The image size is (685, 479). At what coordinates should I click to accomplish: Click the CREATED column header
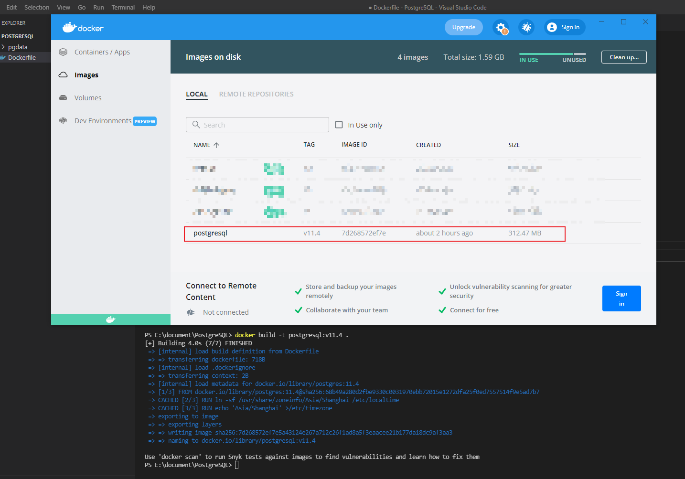pos(428,145)
